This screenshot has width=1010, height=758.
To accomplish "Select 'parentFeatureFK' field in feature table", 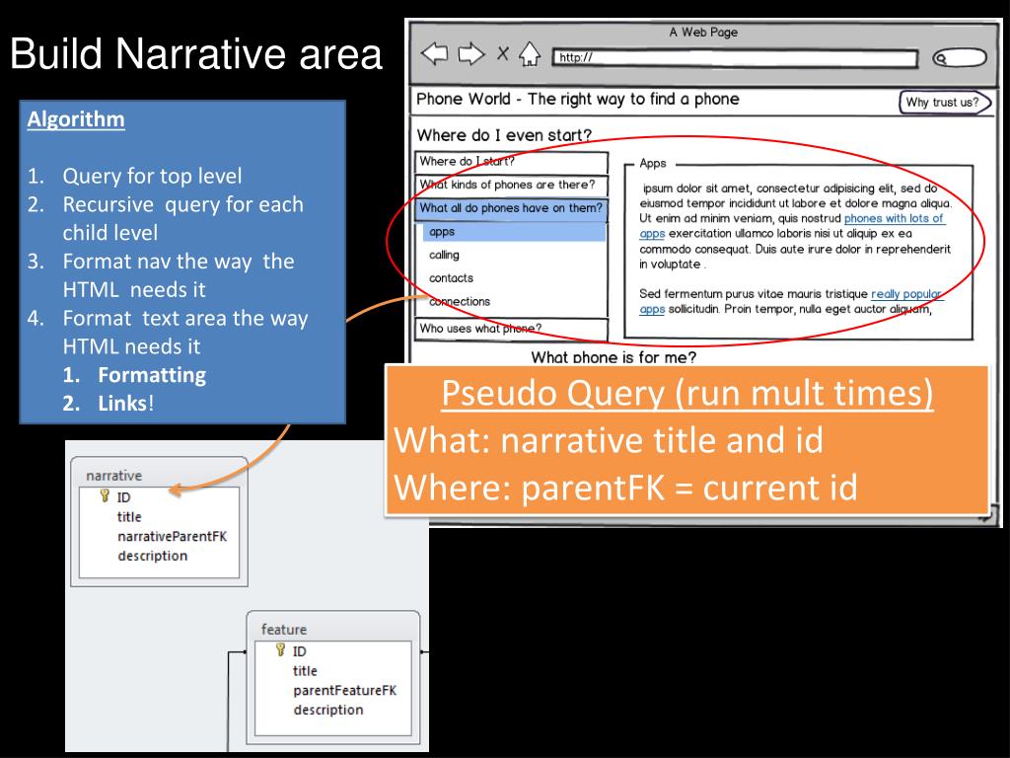I will 344,690.
